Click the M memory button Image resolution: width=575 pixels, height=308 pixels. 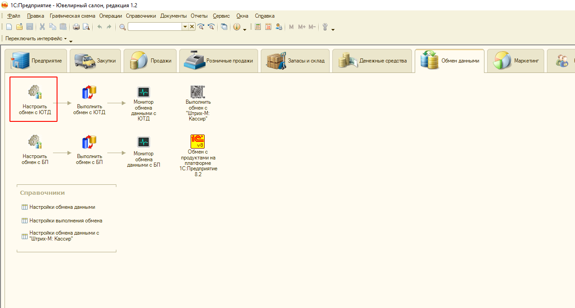(x=291, y=27)
